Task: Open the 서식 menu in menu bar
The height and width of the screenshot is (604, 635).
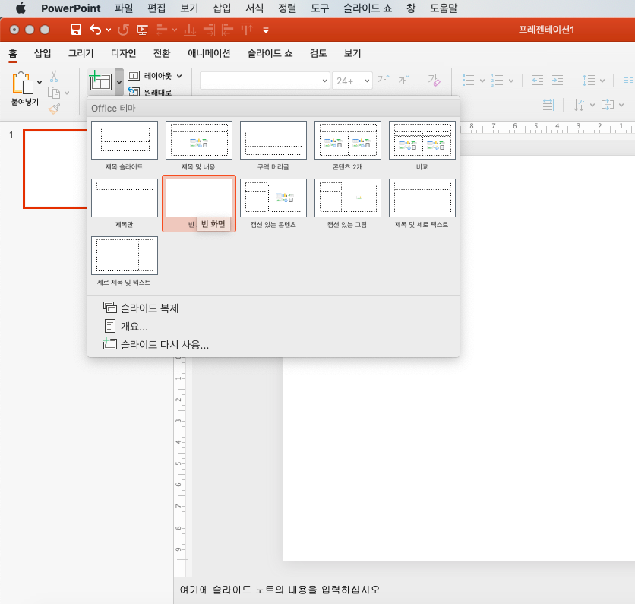Action: coord(254,8)
